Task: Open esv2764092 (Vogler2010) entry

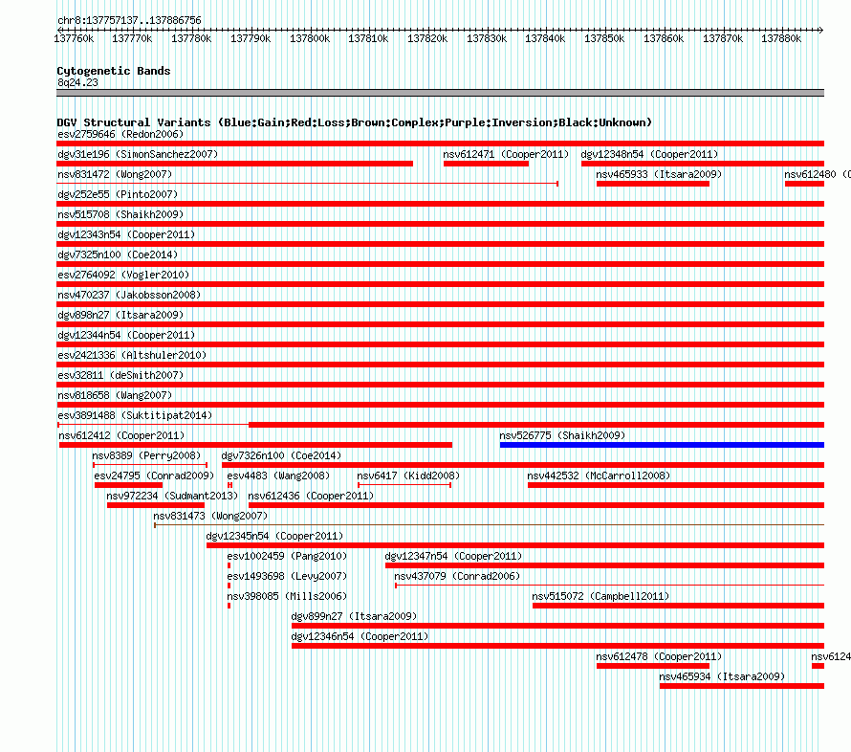Action: tap(123, 275)
